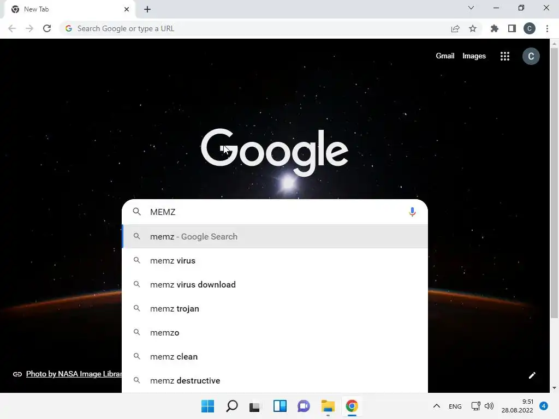
Task: Open the tab search chevron
Action: pos(471,8)
